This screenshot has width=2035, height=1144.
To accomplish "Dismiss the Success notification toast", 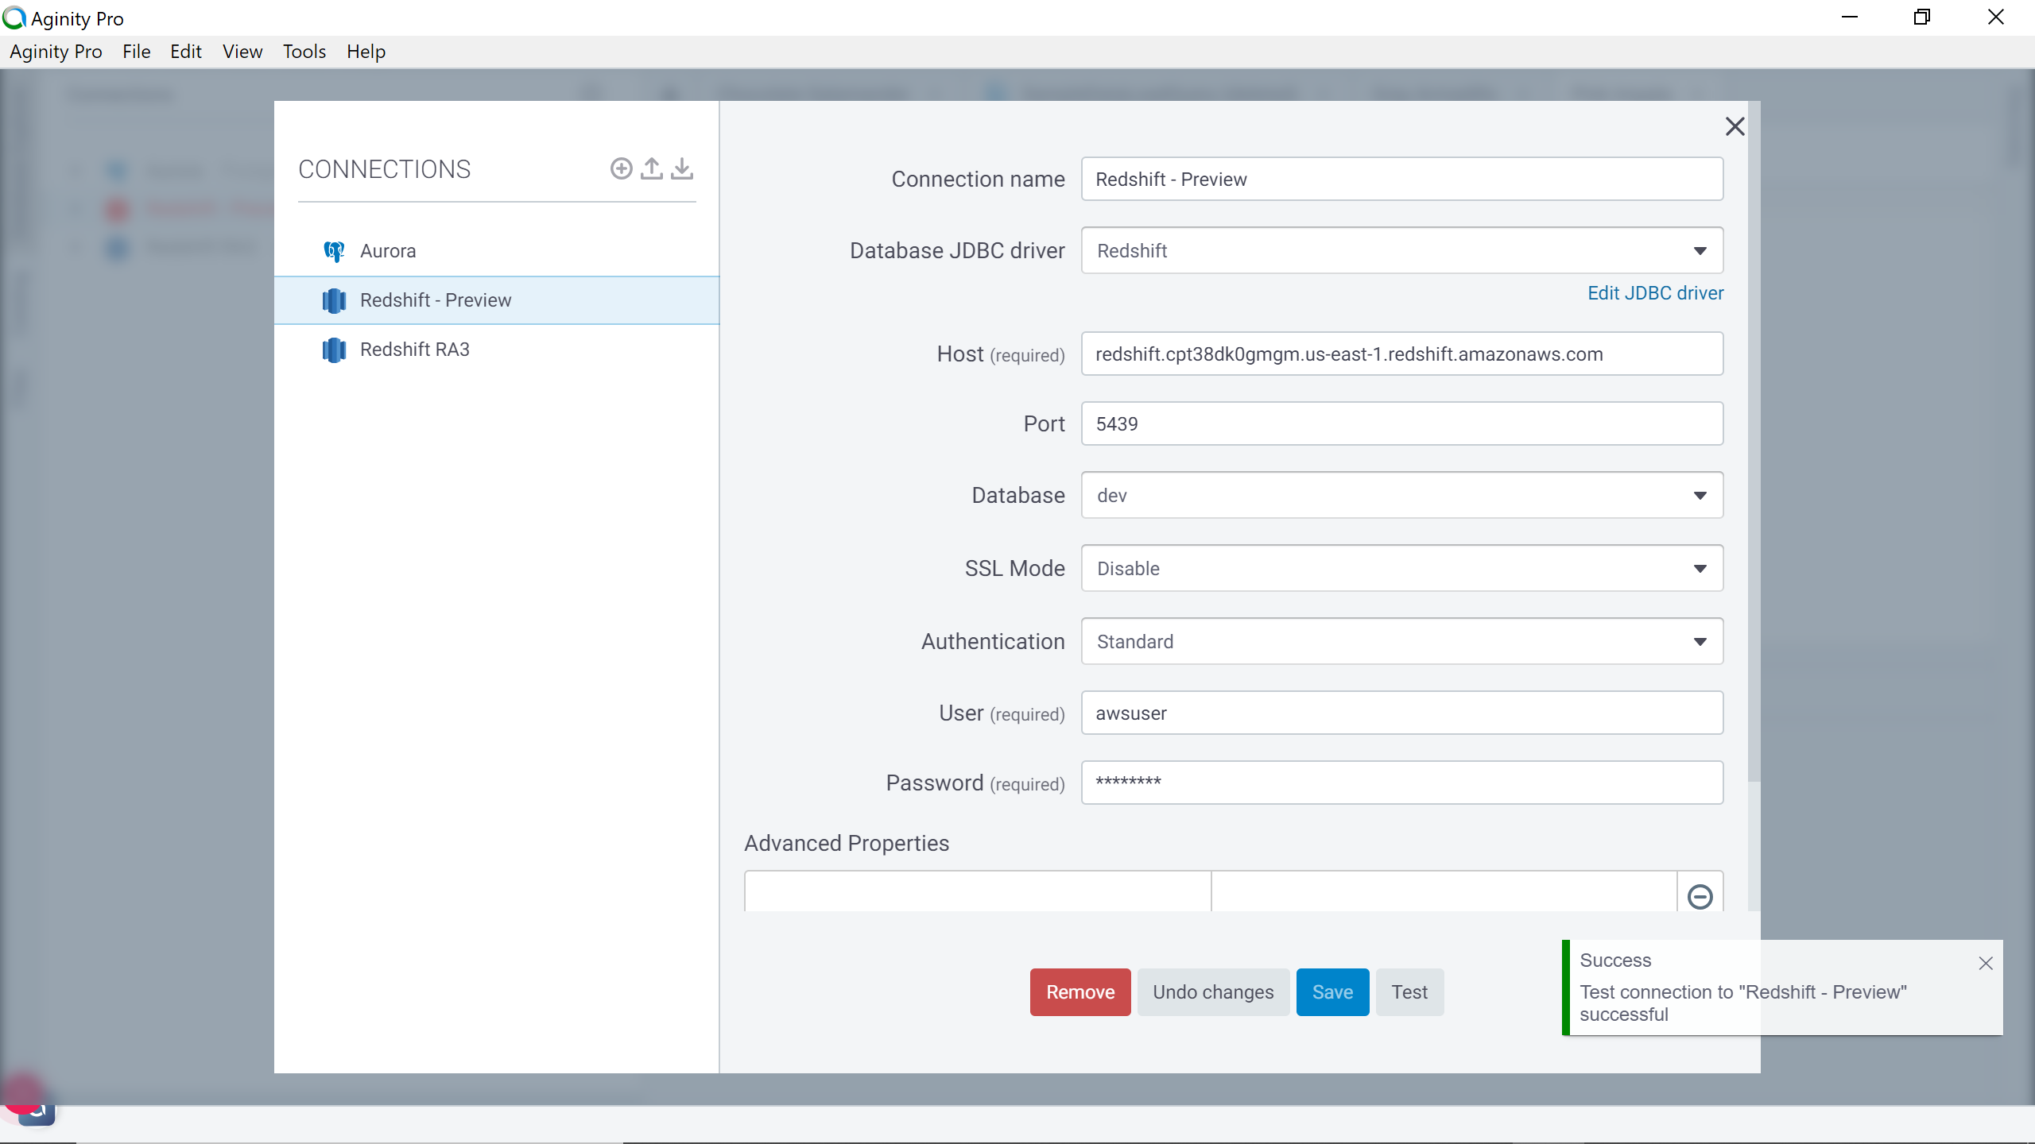I will [1985, 963].
